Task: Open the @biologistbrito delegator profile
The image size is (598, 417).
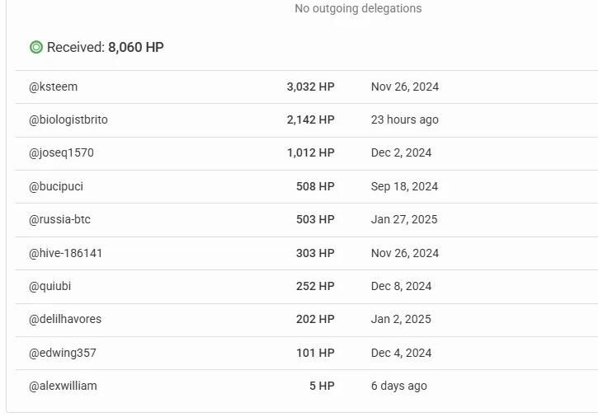Action: [x=68, y=119]
